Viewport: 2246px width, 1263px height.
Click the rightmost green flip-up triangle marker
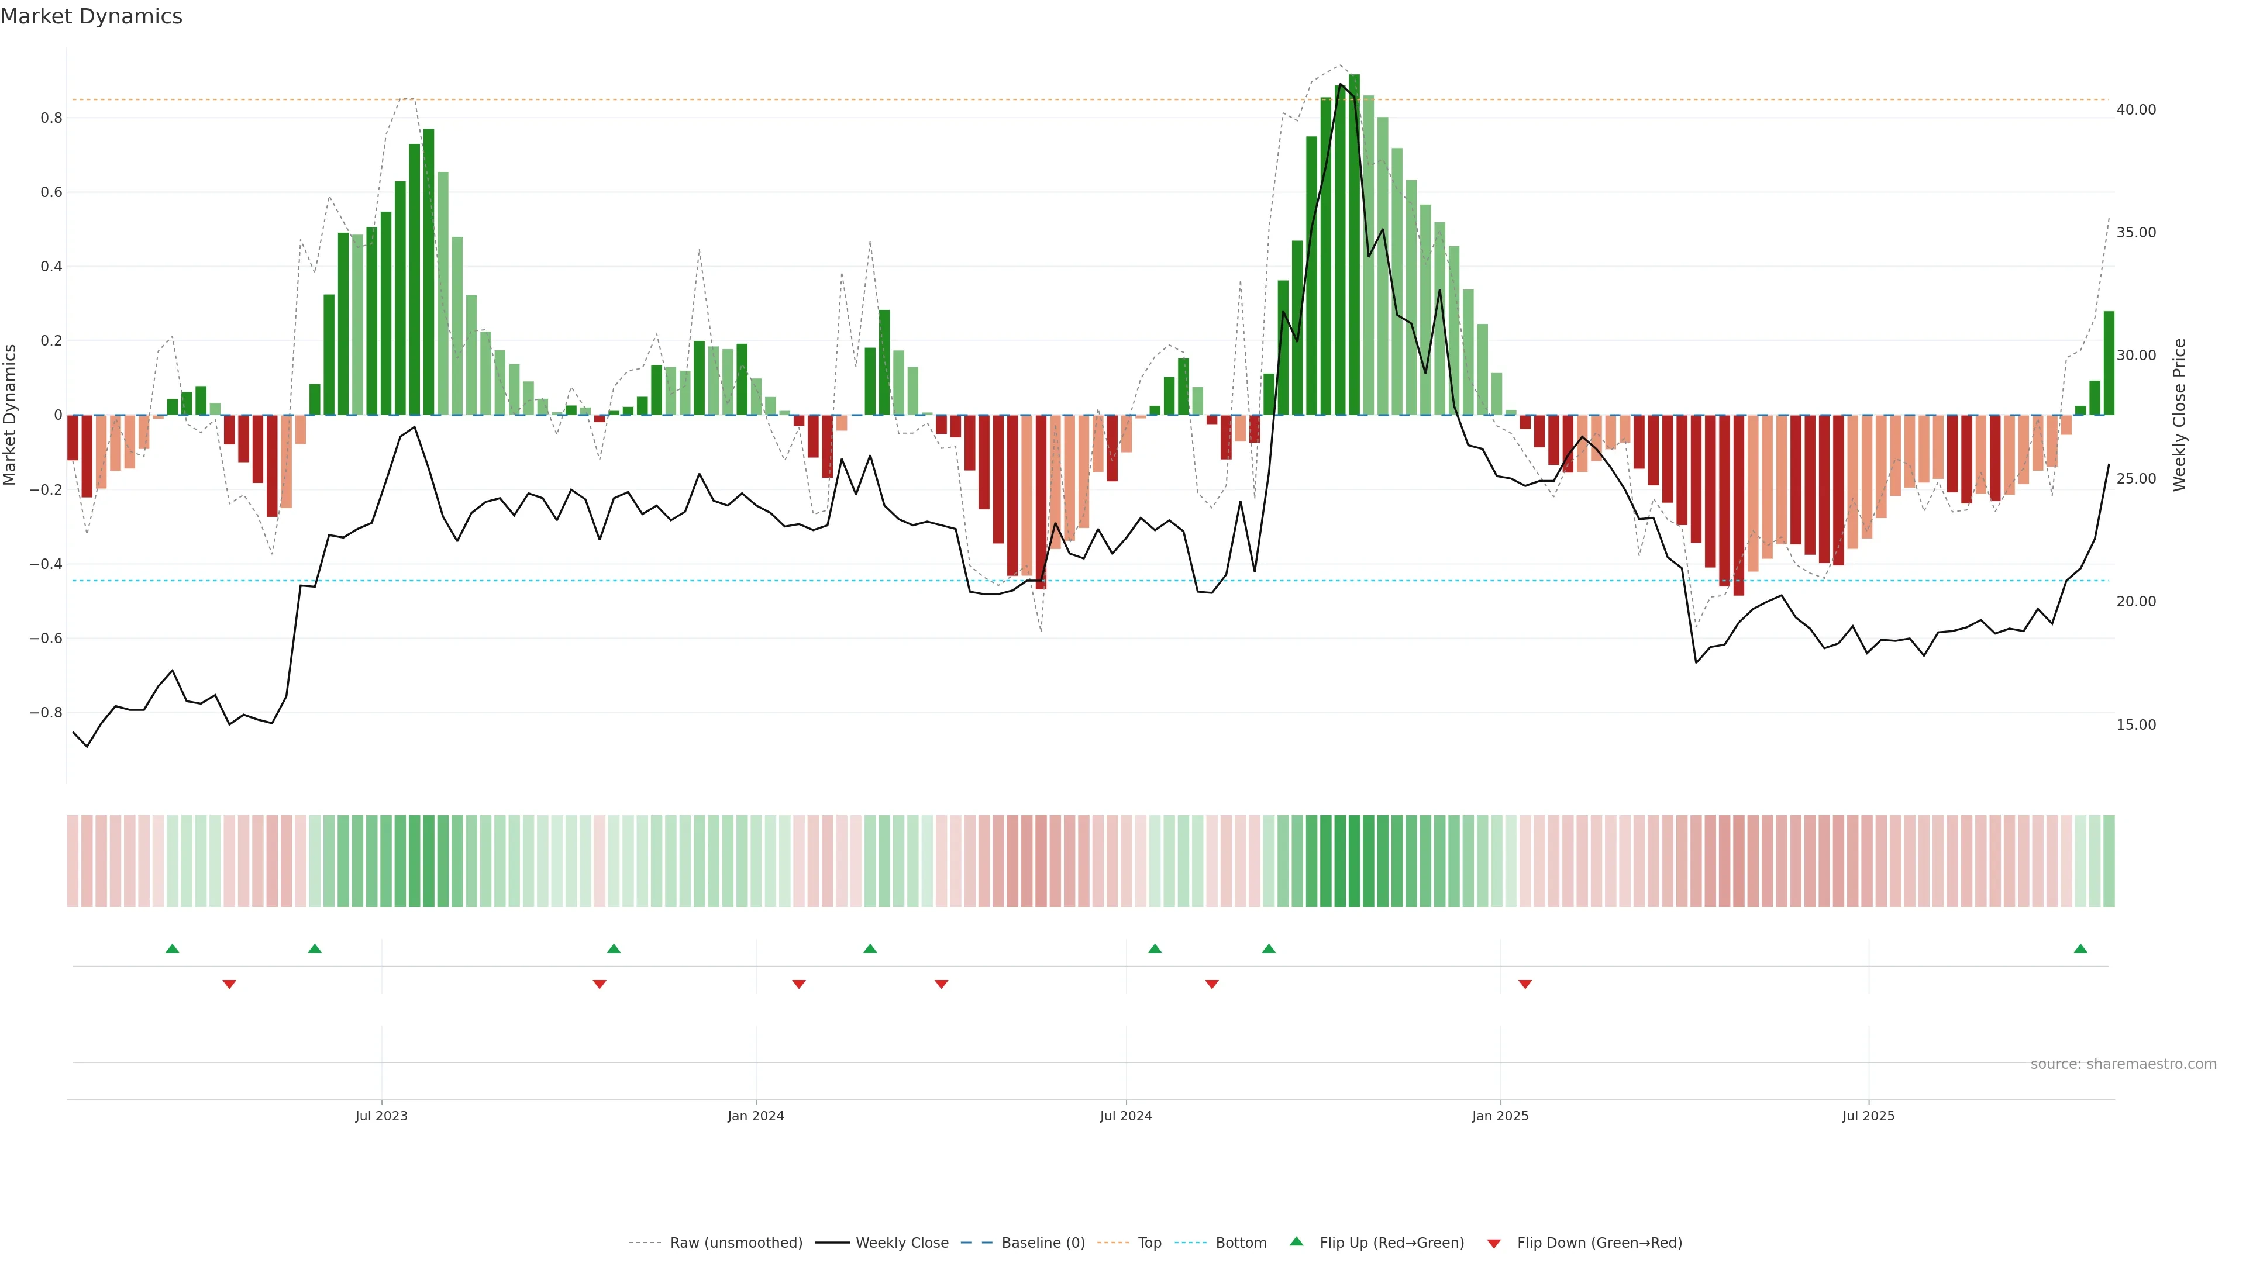pyautogui.click(x=2080, y=948)
